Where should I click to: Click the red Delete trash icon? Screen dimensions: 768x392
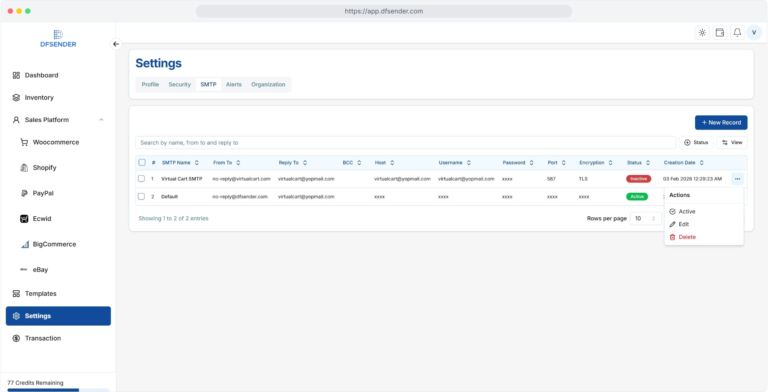click(672, 237)
